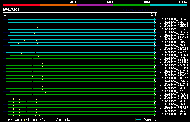Click the yellow gap marker in the legend
This screenshot has height=122, width=190.
[x=24, y=120]
